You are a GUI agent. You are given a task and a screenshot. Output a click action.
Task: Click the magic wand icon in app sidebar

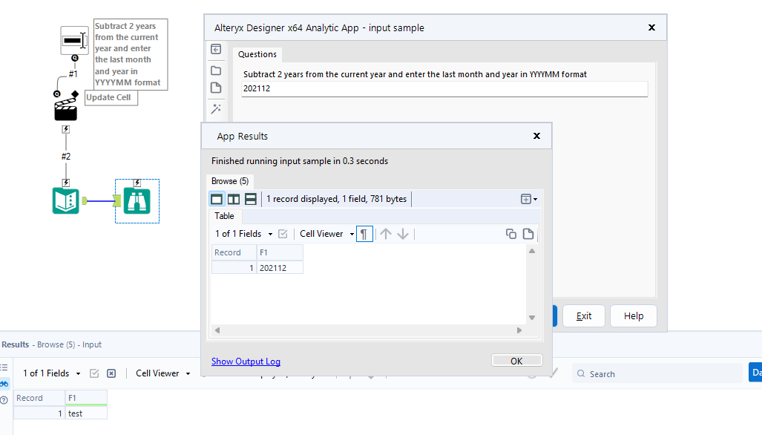[216, 108]
